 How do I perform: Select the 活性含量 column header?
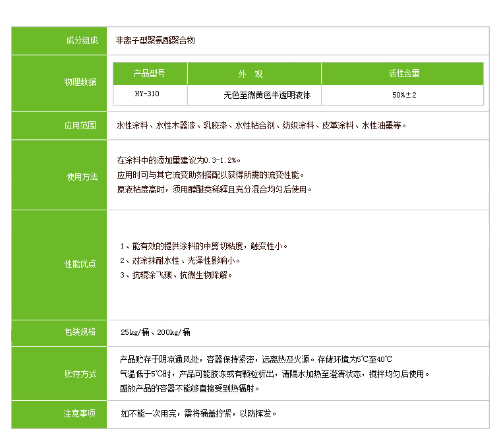point(403,74)
